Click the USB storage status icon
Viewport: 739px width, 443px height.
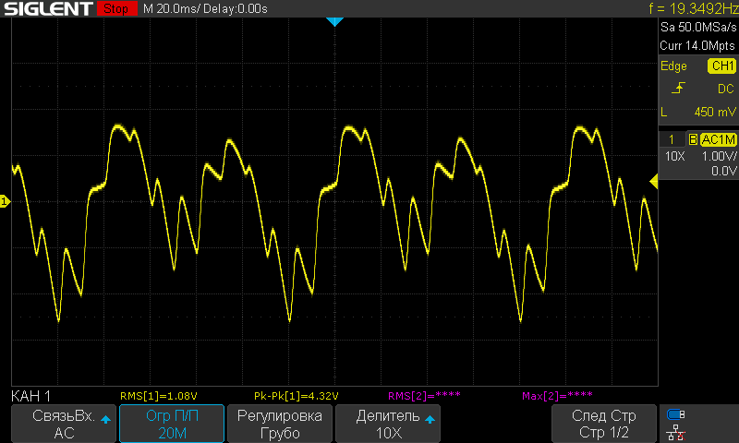coord(676,414)
